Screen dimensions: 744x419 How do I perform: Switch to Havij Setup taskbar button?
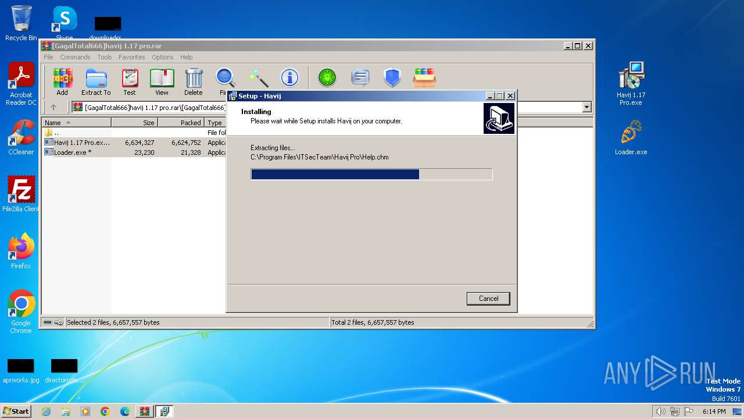coord(164,411)
